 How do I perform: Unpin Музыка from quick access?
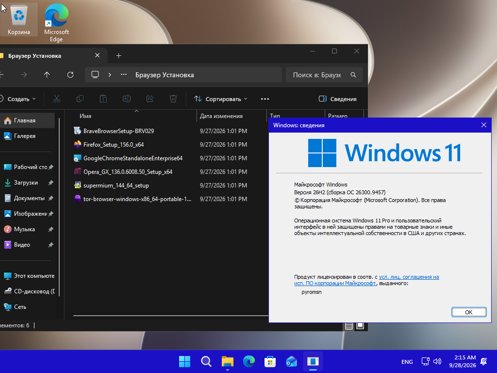50,229
